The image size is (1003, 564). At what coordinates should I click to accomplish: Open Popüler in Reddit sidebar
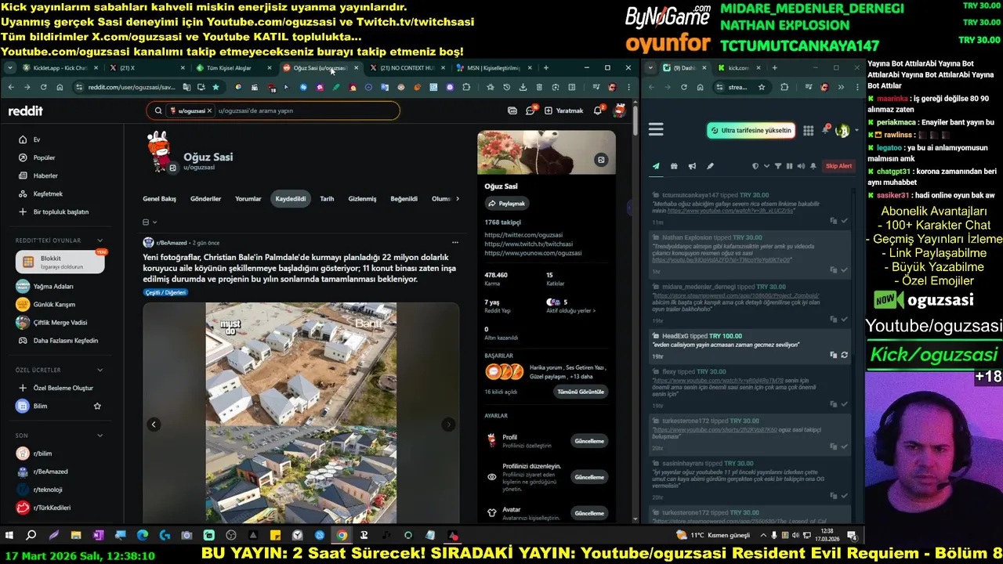(x=44, y=157)
